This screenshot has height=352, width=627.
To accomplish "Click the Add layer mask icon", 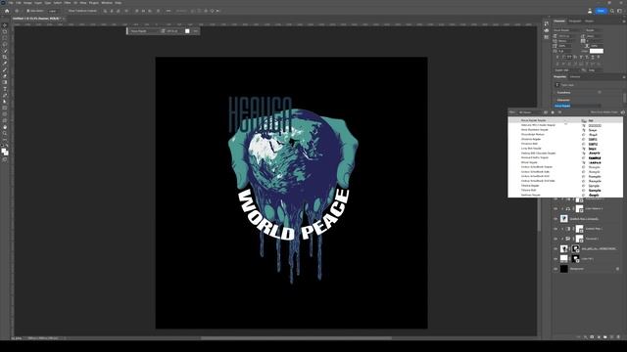I will coord(592,337).
